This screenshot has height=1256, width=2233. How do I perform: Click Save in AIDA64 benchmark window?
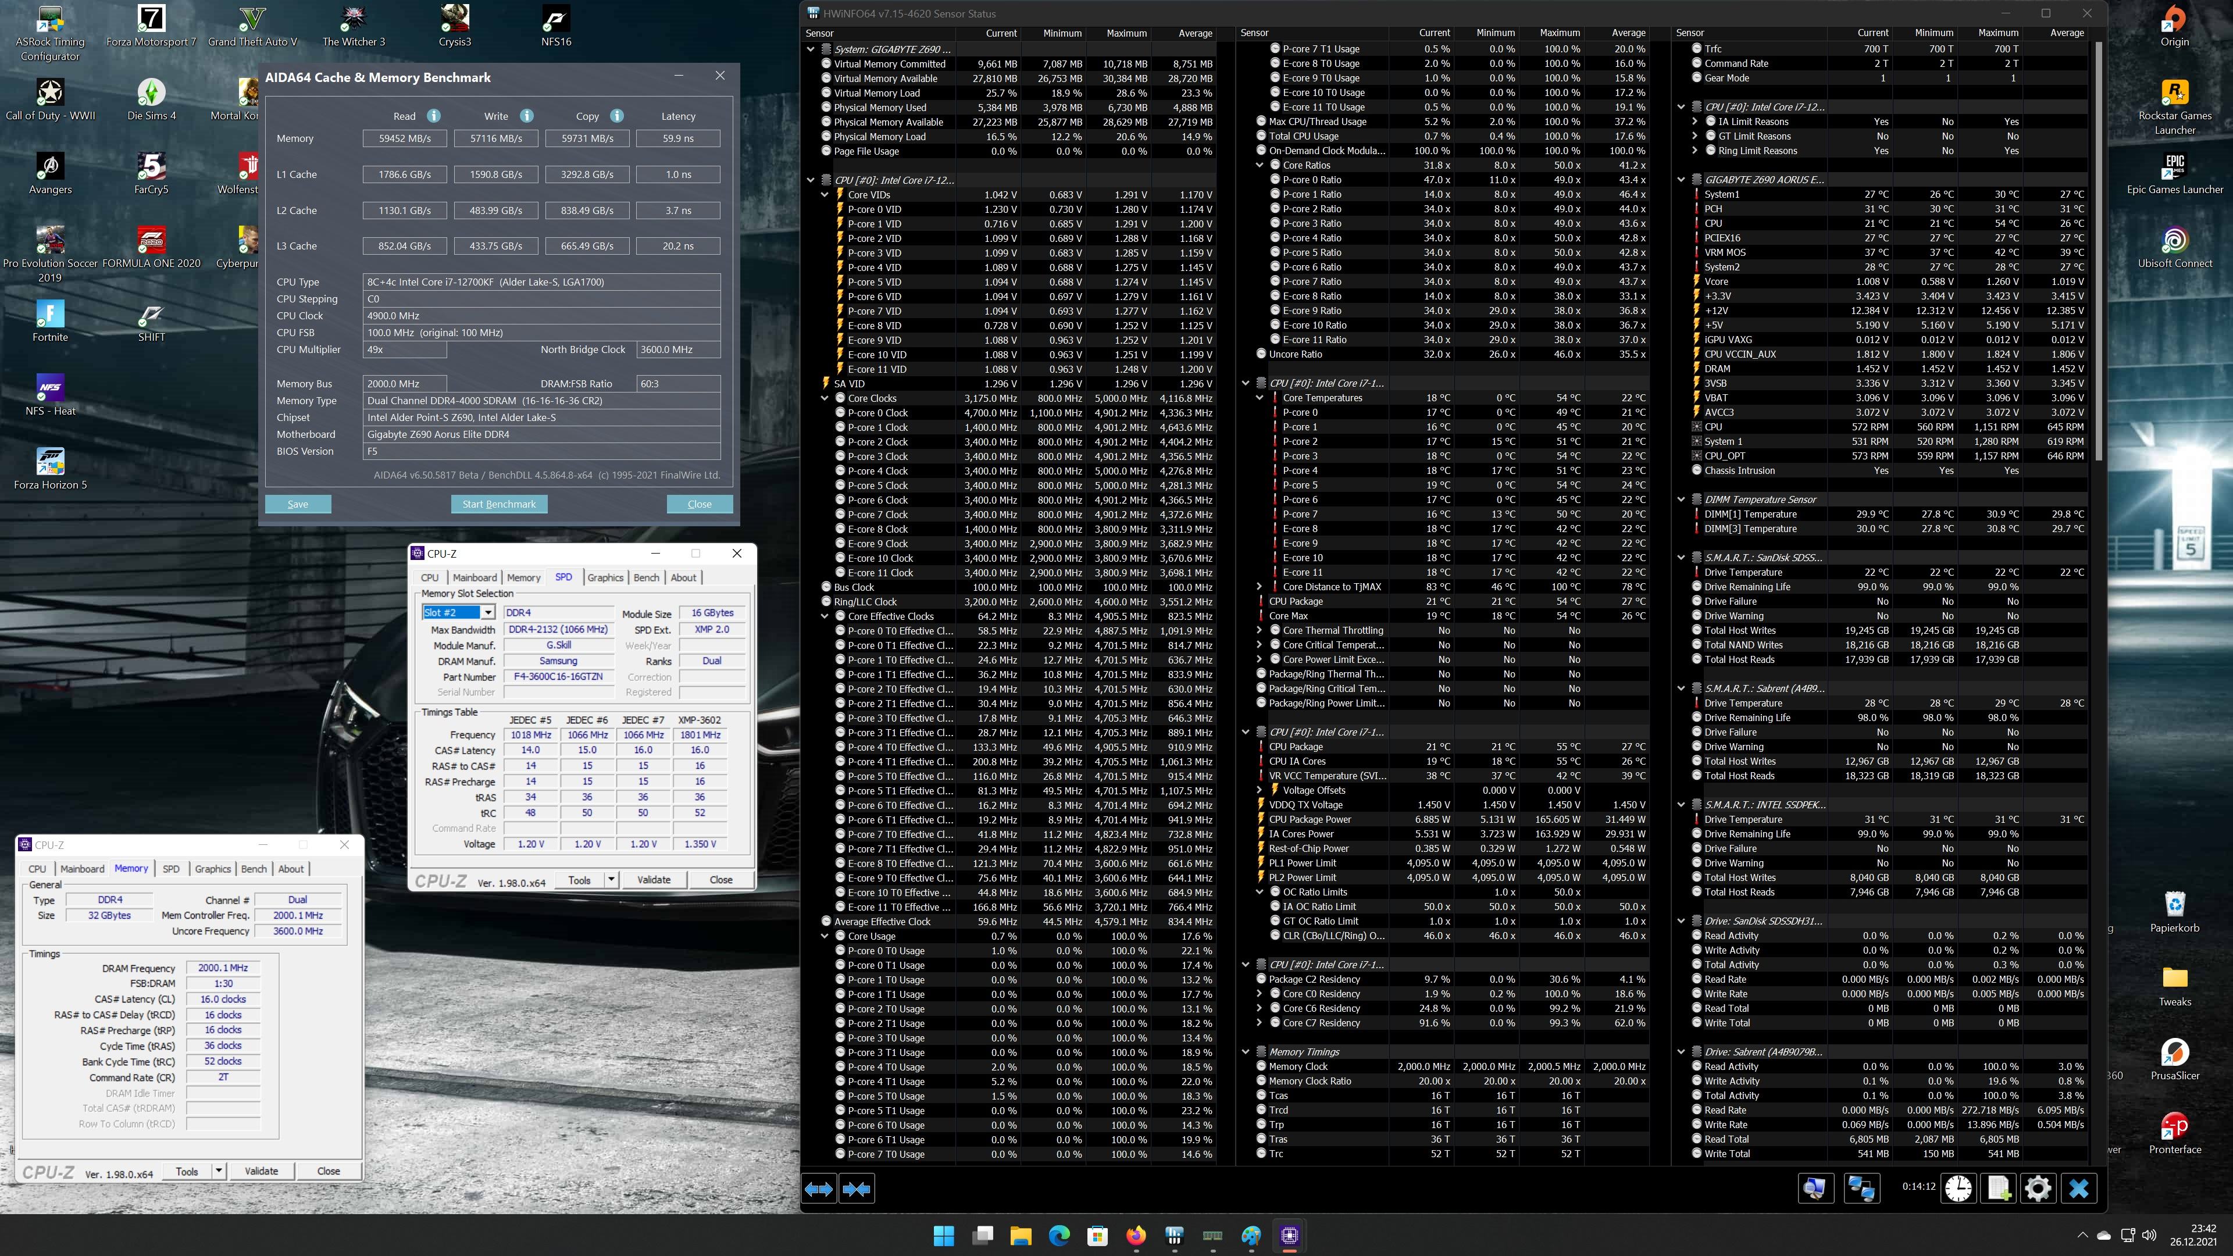(x=297, y=505)
